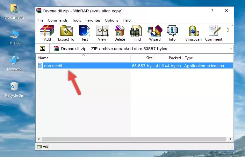Click the horizontal scrollbar right arrow

(x=230, y=139)
